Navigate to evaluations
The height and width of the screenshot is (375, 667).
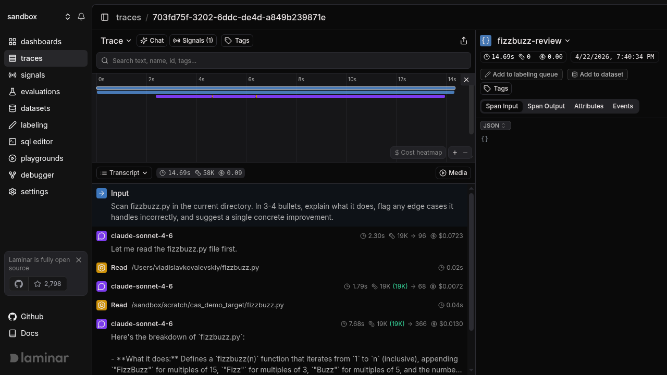tap(46, 92)
